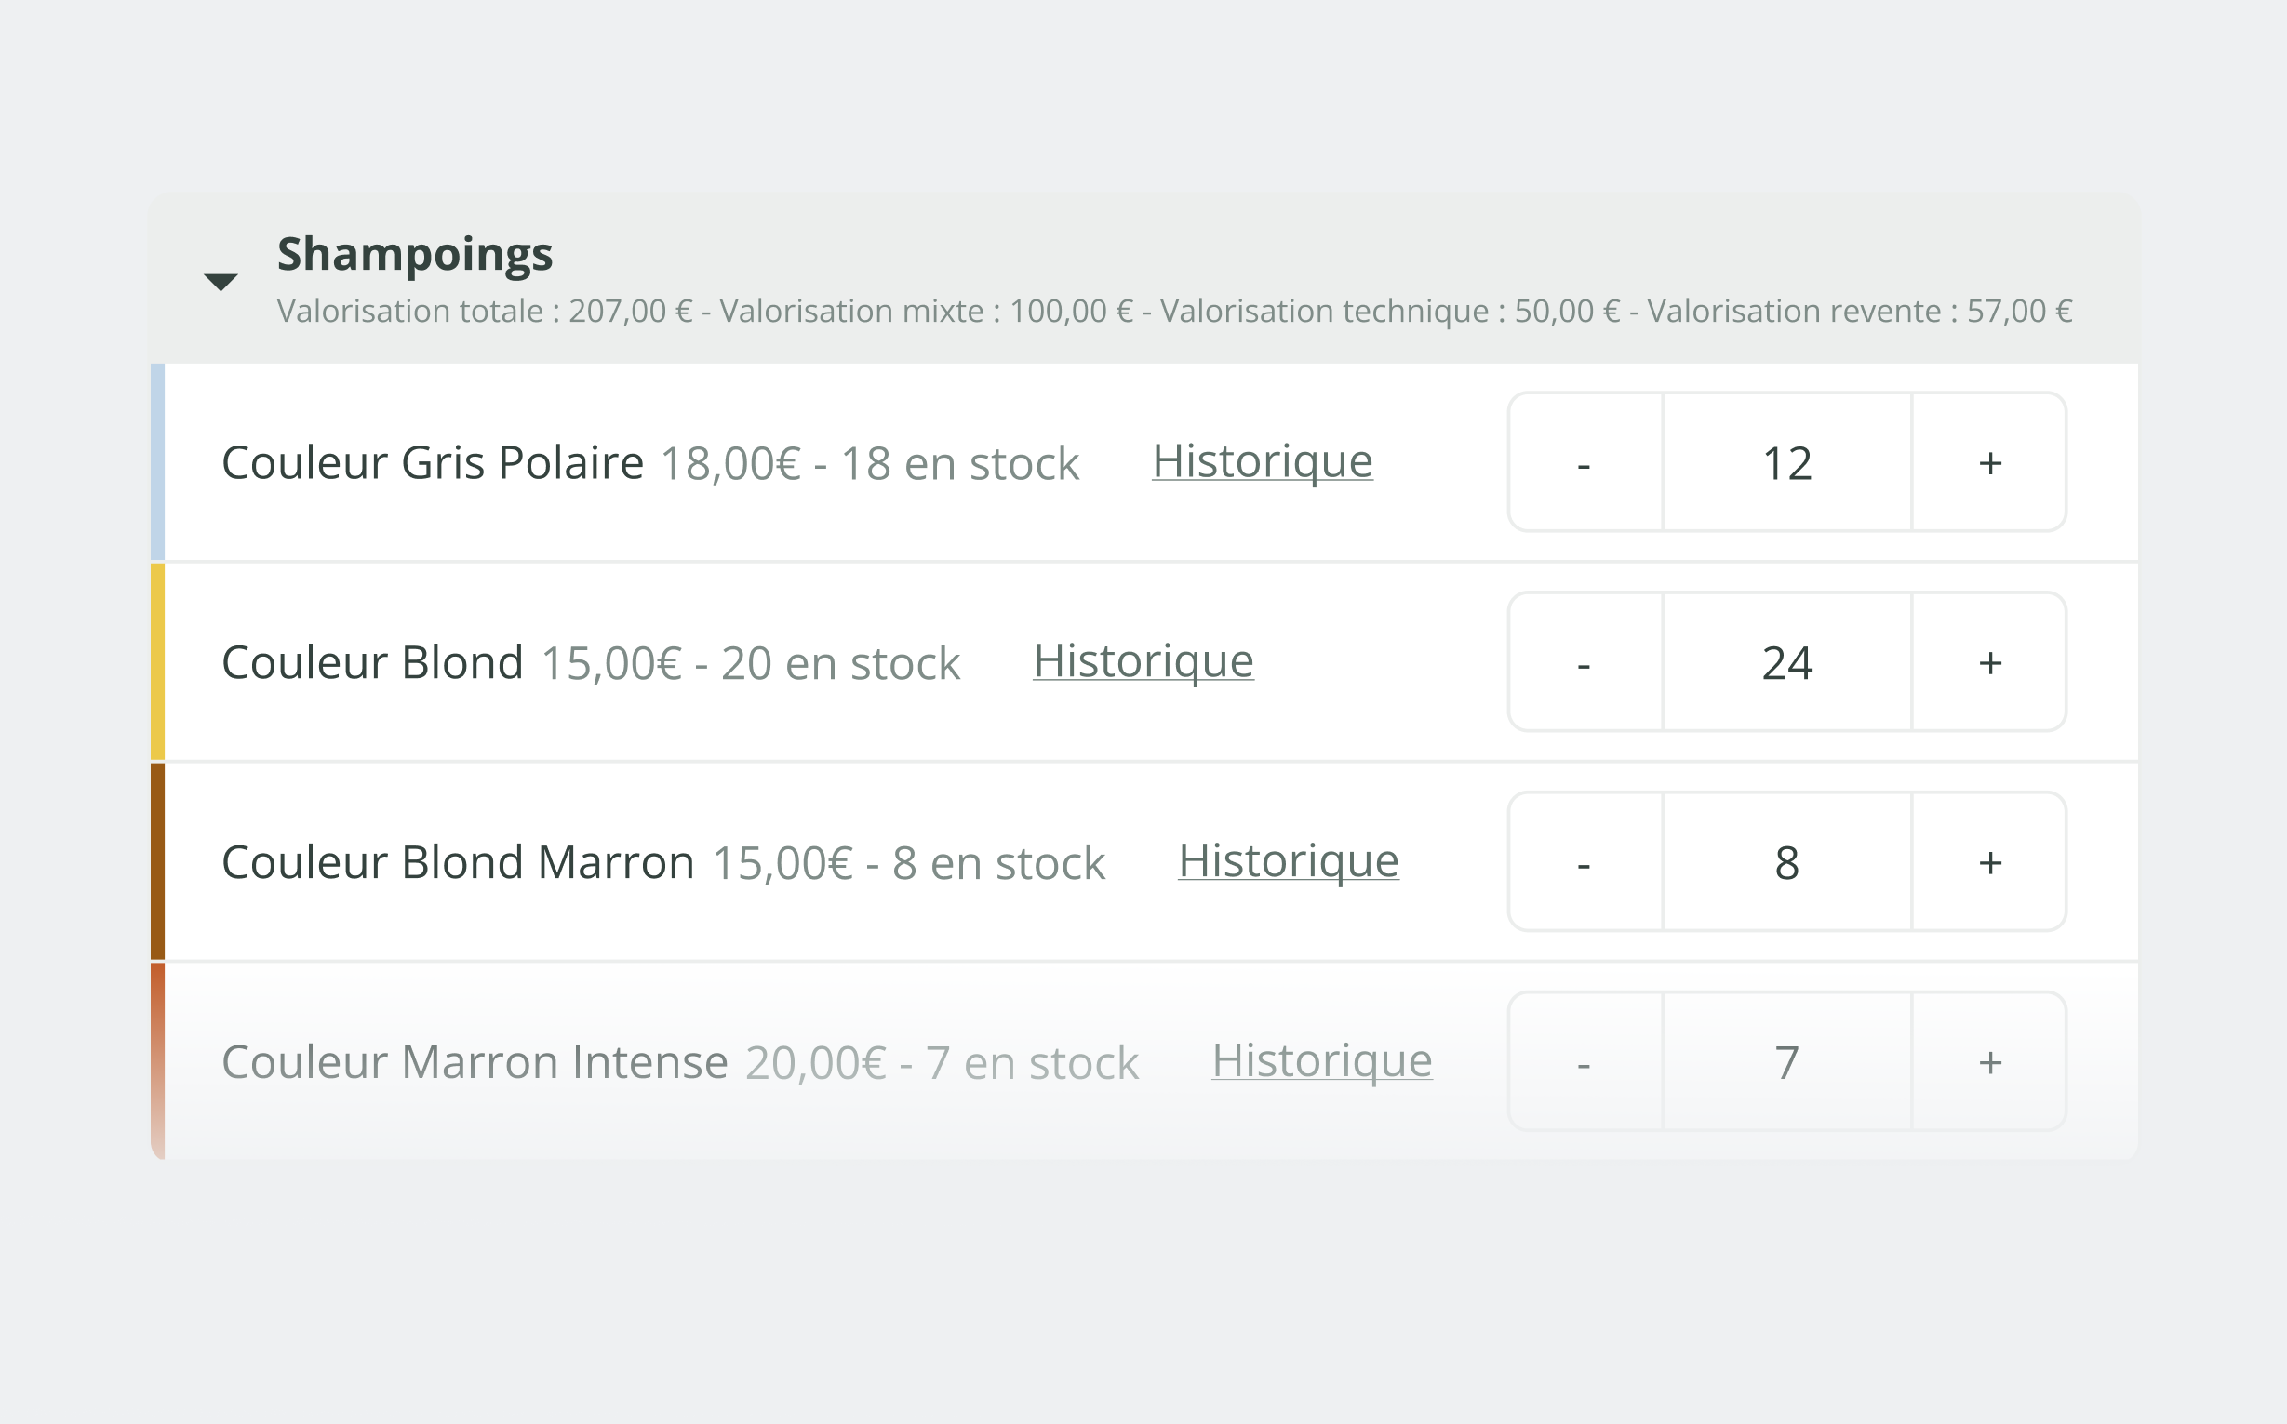Screen dimensions: 2287x1424
Task: Increase Couleur Blond quantity
Action: [1989, 662]
